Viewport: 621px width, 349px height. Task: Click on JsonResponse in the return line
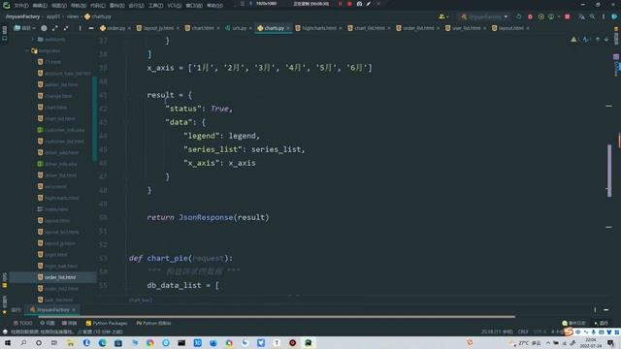click(x=206, y=217)
